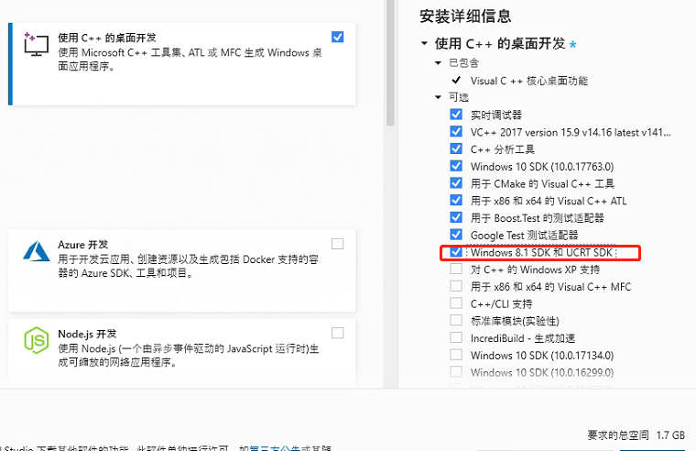Tick the Node.js 开发 workload checkbox
Viewport: 696px width, 451px height.
(x=338, y=333)
